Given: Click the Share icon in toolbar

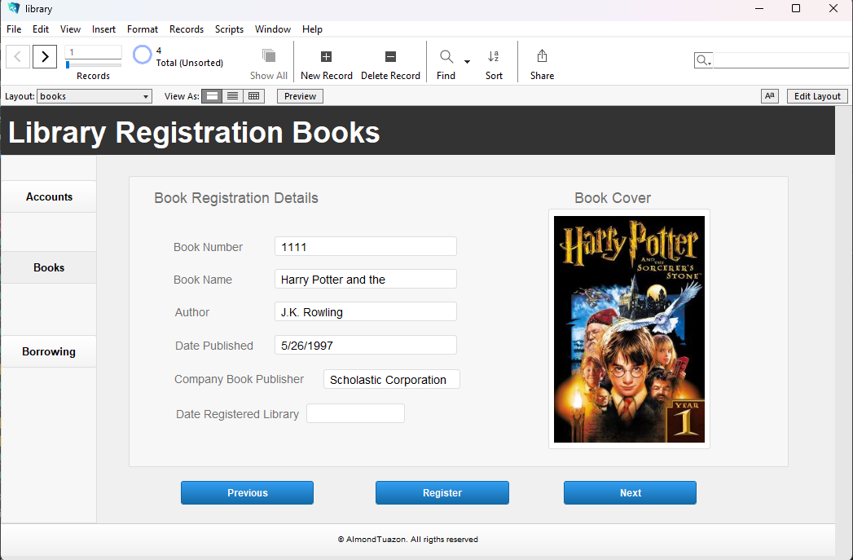Looking at the screenshot, I should 542,57.
